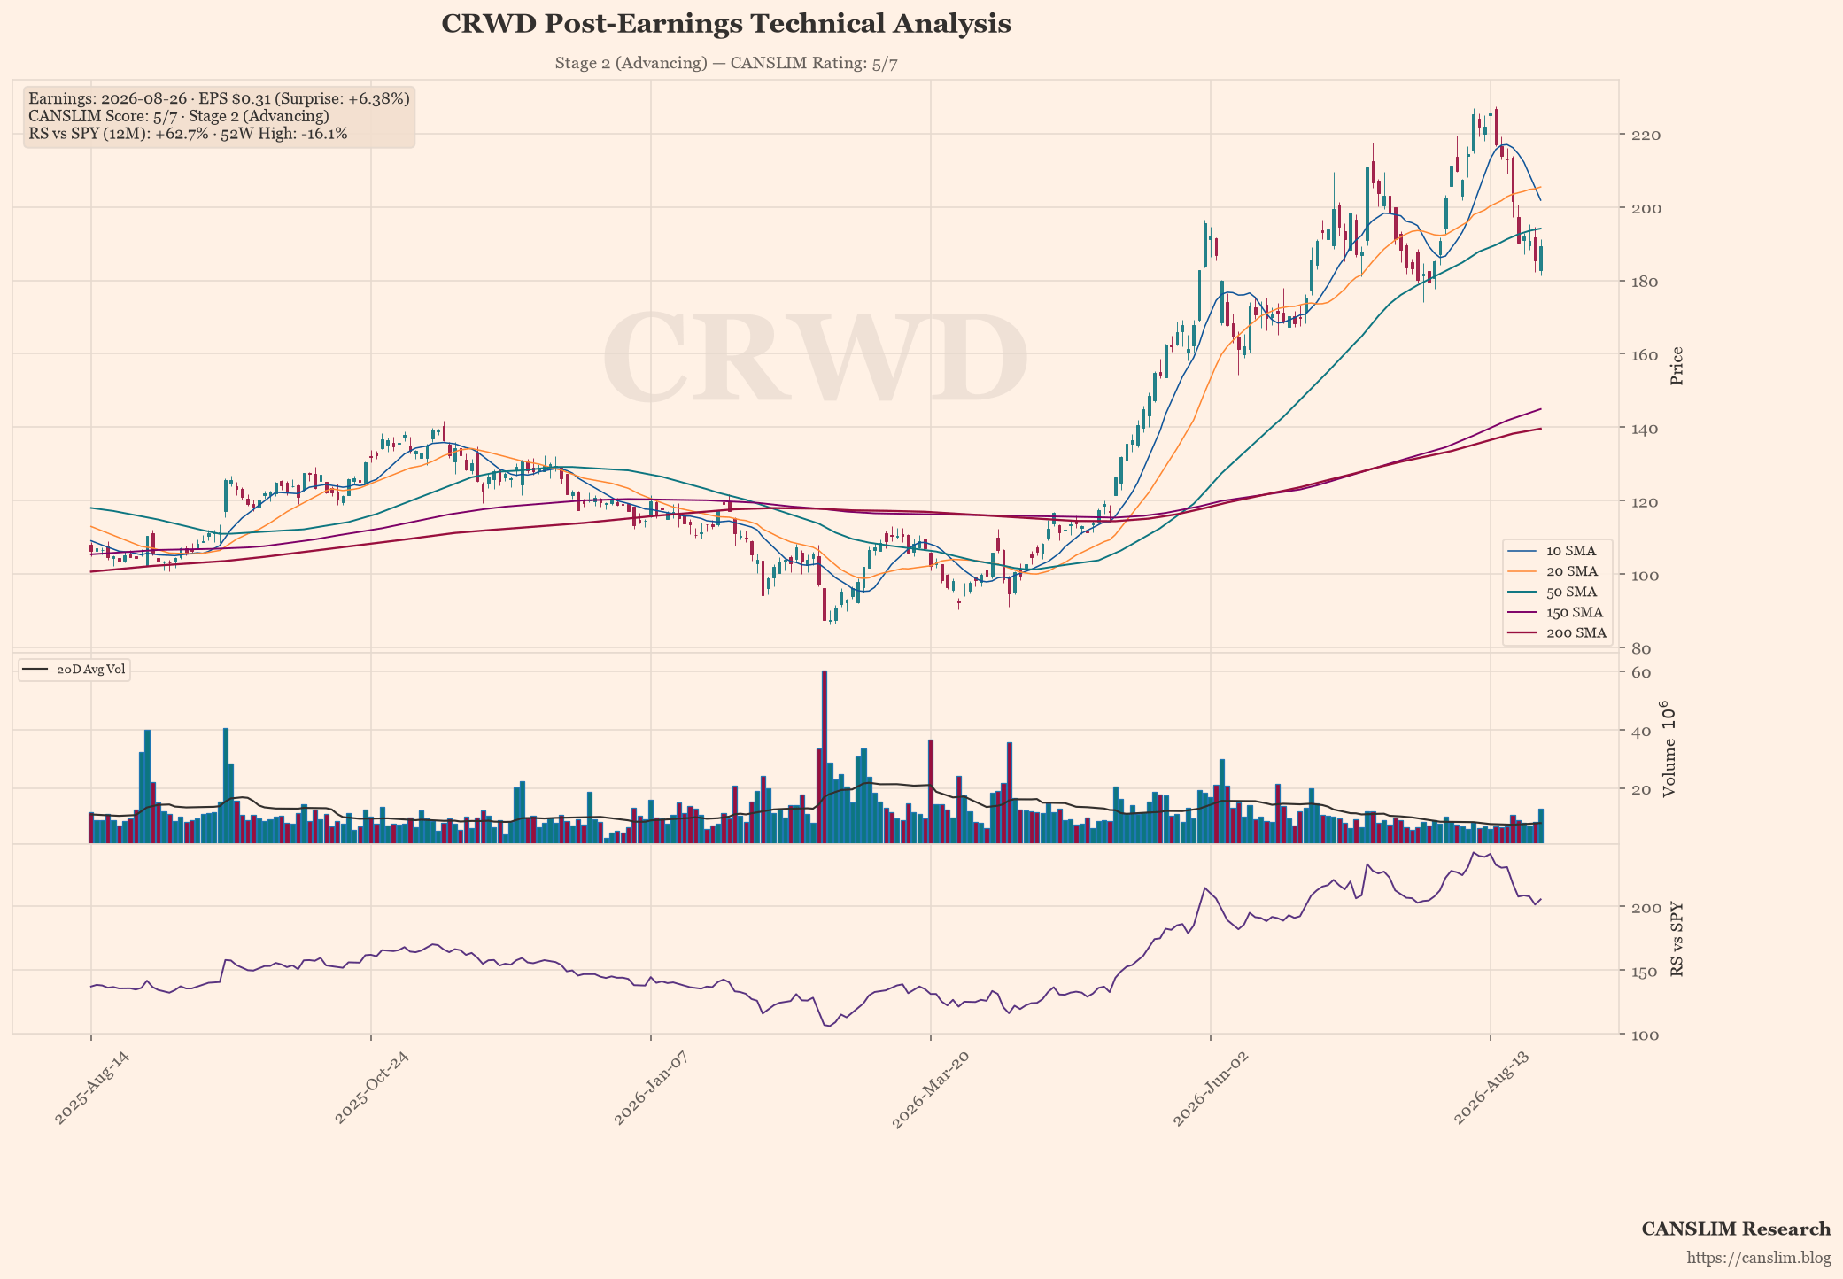Click the 2025-Aug-14 date label
The height and width of the screenshot is (1279, 1843).
[91, 1089]
